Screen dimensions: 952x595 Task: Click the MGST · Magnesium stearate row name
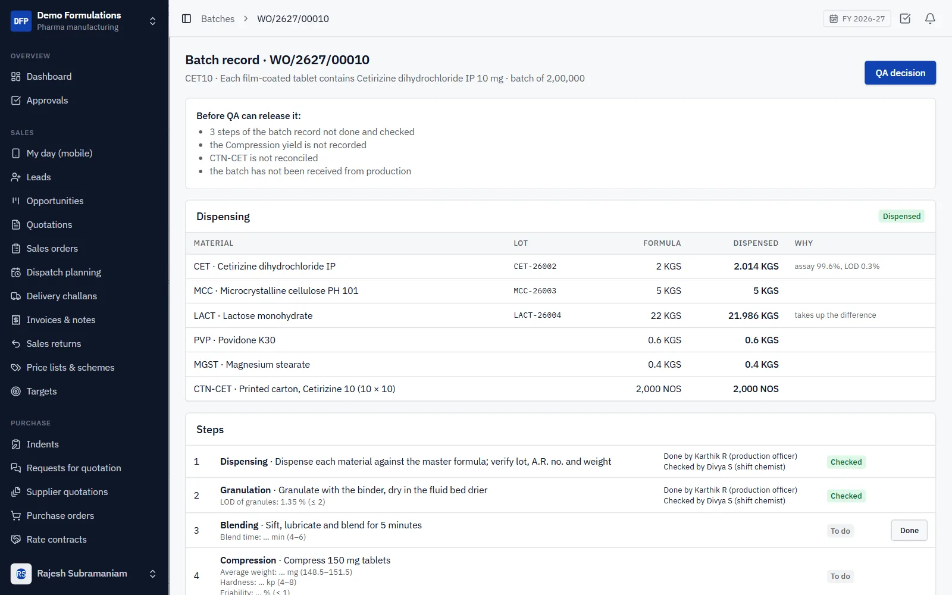pyautogui.click(x=252, y=365)
